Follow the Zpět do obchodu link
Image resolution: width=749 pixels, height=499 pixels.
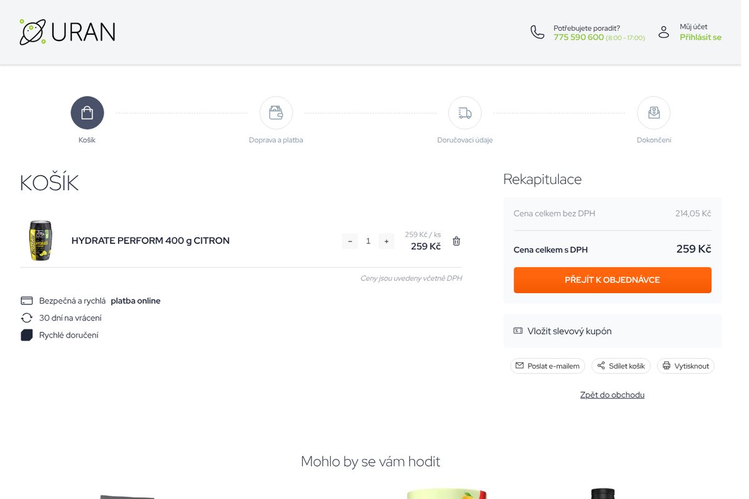[612, 395]
